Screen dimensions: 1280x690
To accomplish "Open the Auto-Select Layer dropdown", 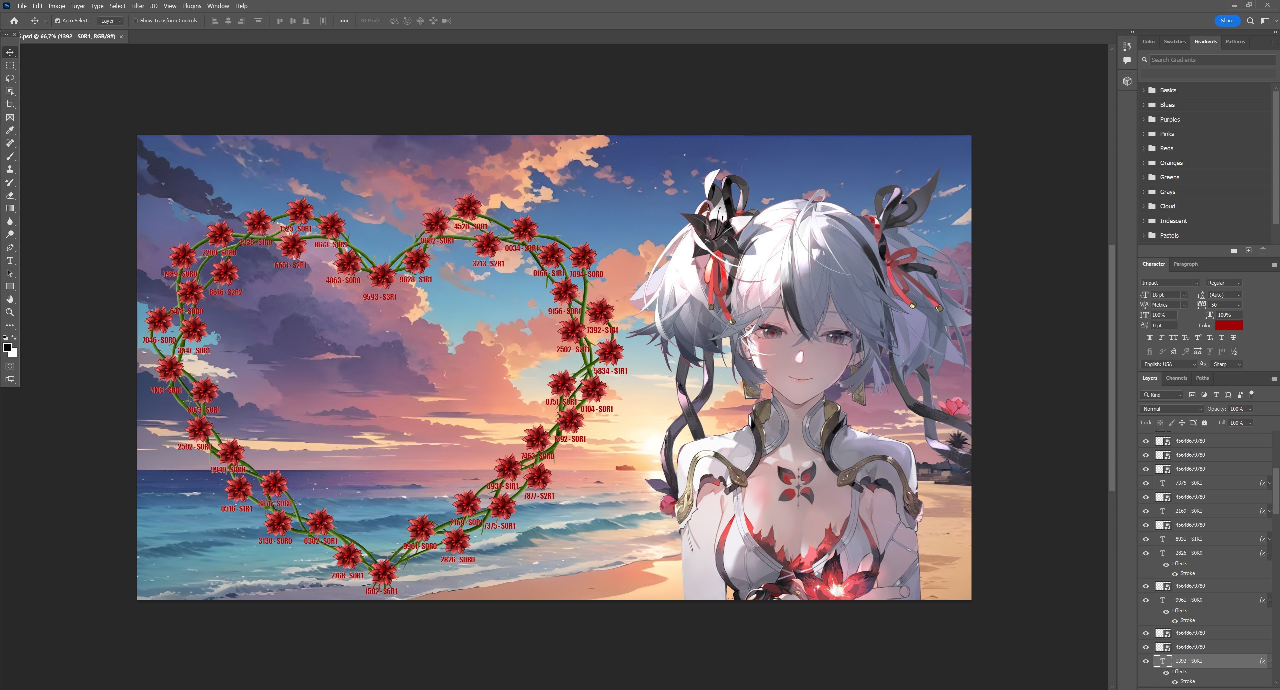I will coord(110,21).
